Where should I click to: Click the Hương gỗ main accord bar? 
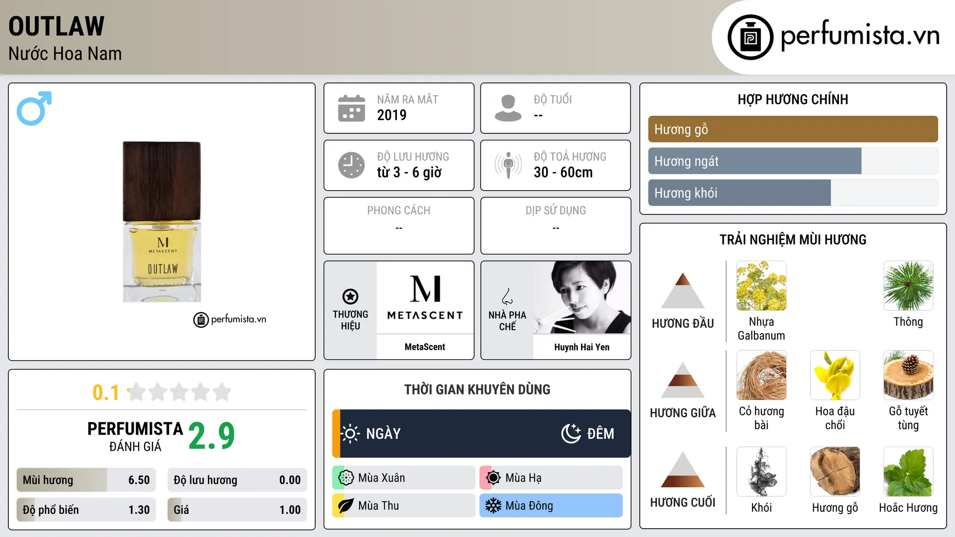tap(793, 129)
